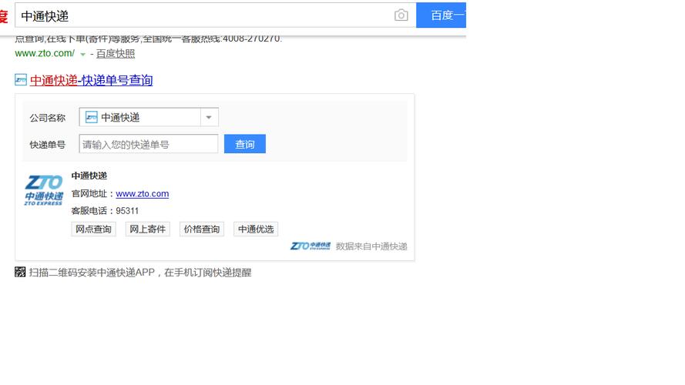Open the 官网地址 www.zto.com link
685x385 pixels.
coord(143,194)
